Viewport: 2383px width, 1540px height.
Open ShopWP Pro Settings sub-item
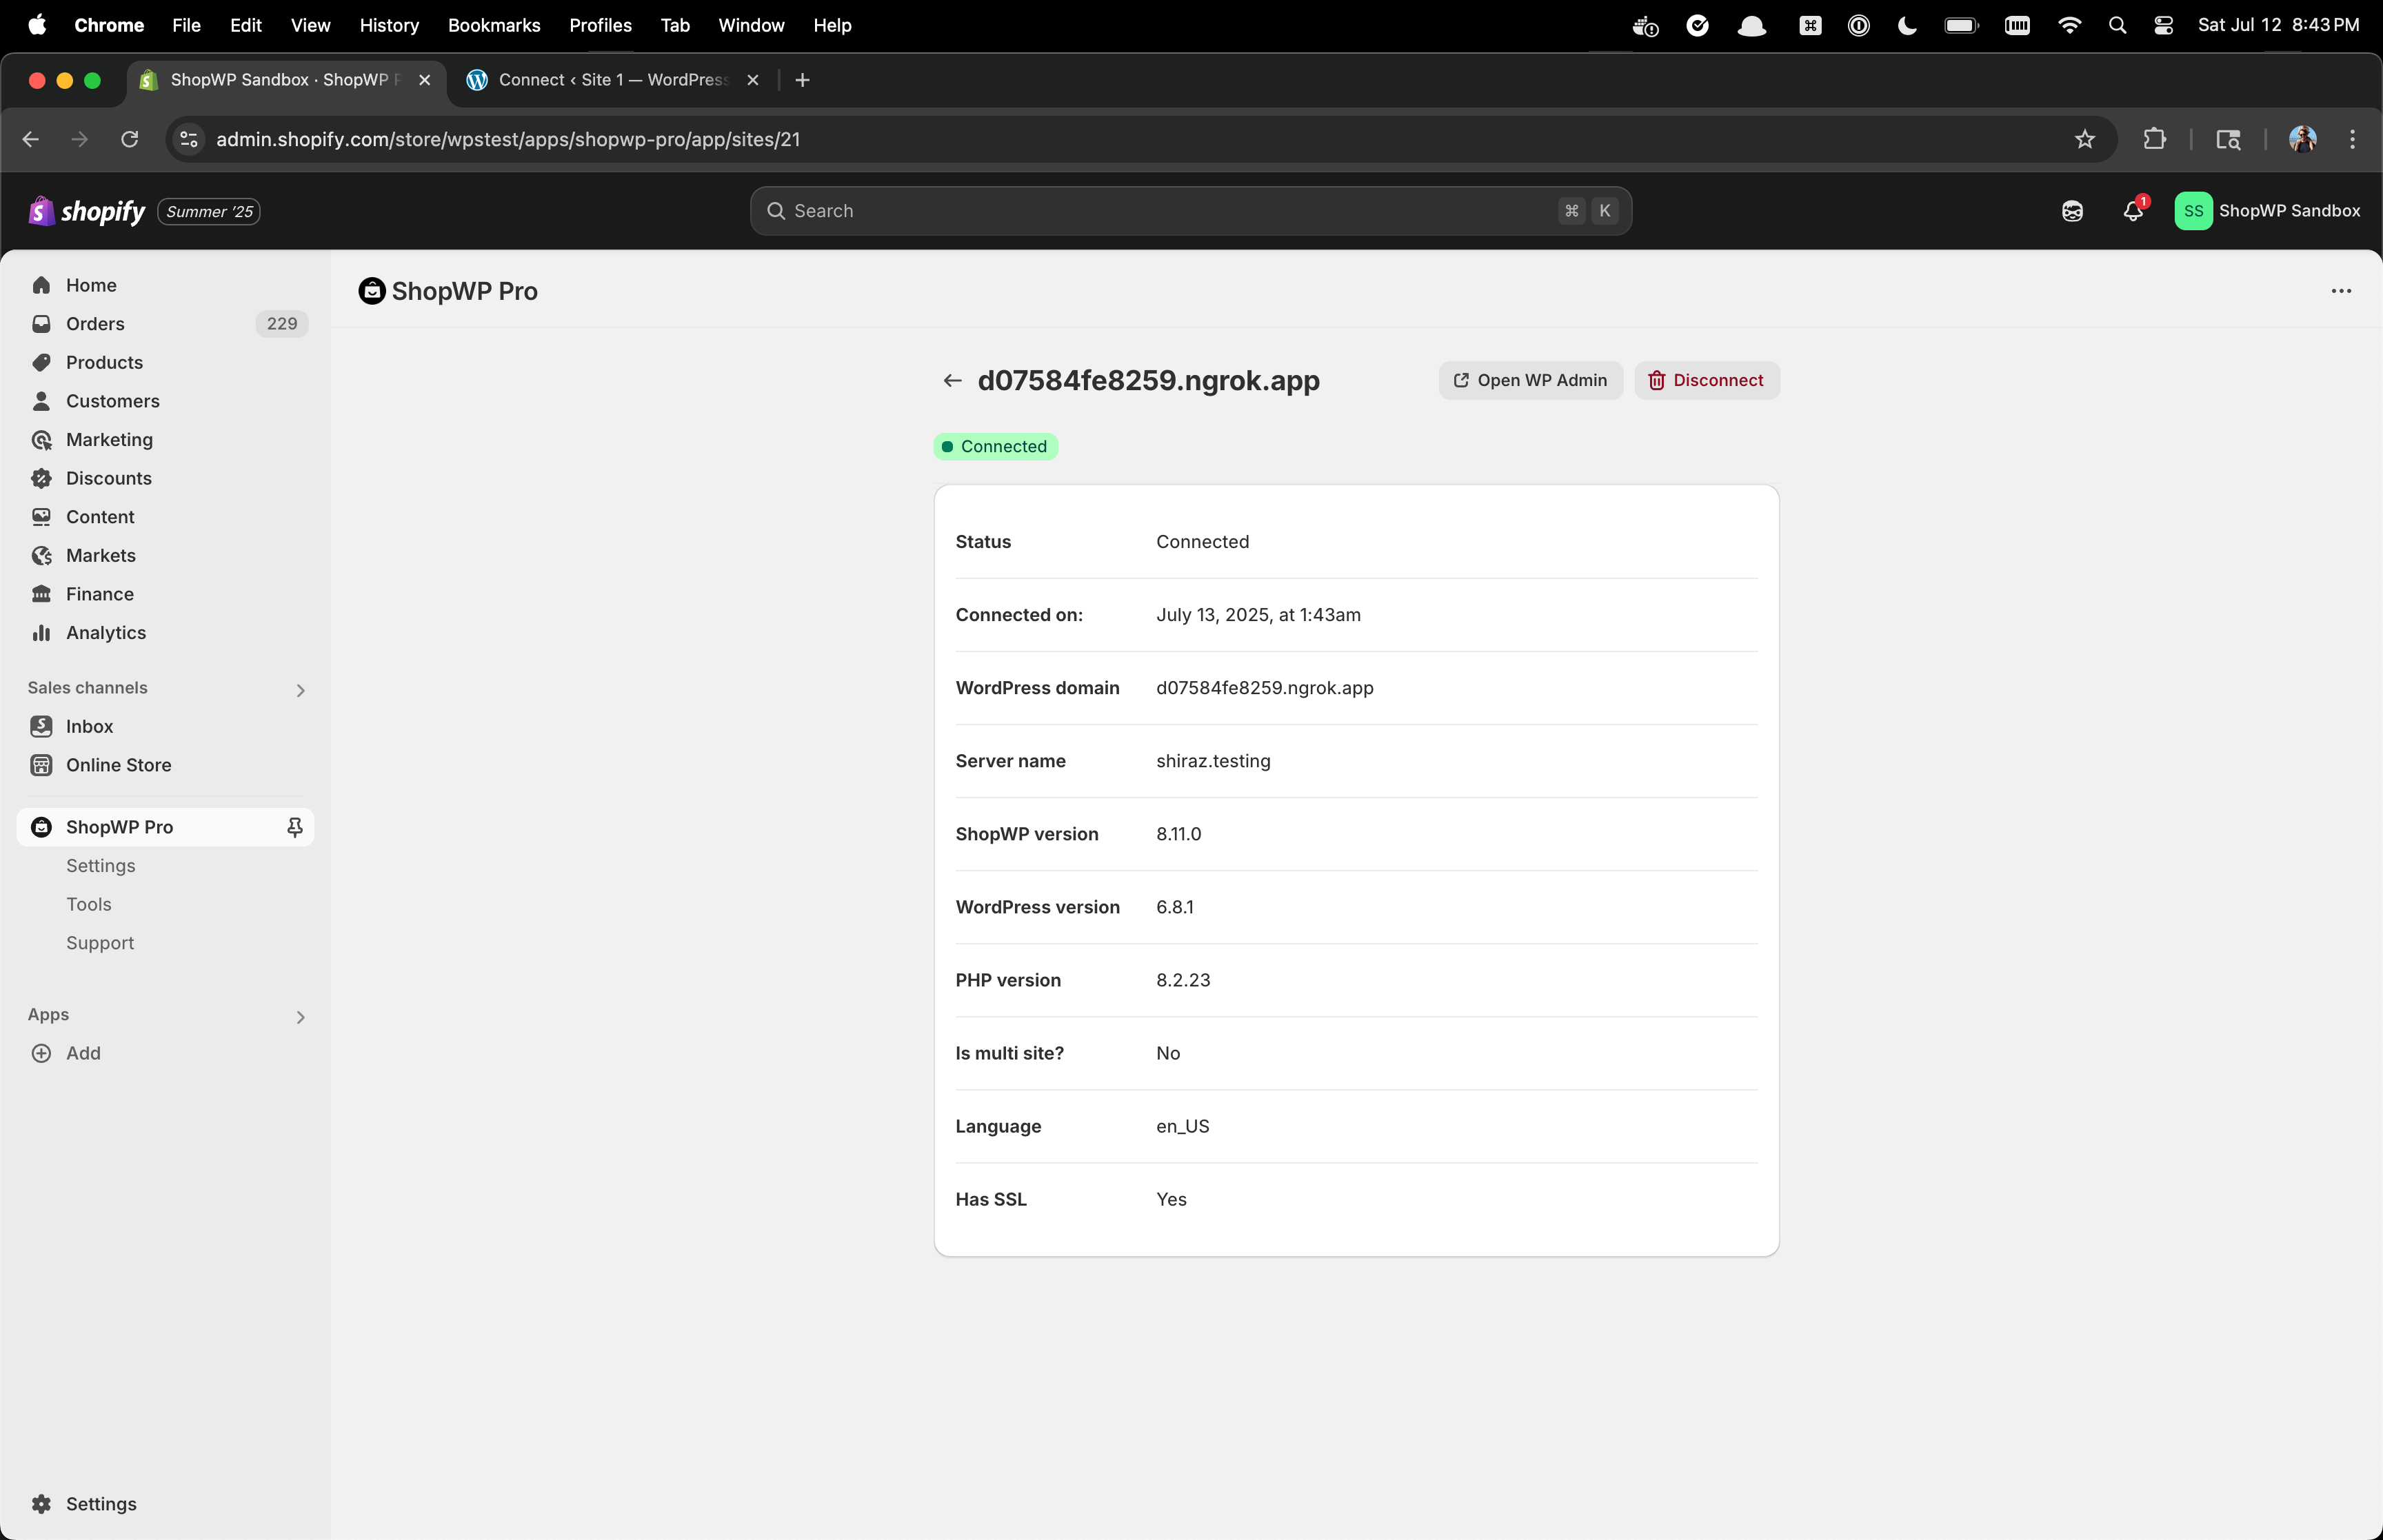pos(100,866)
